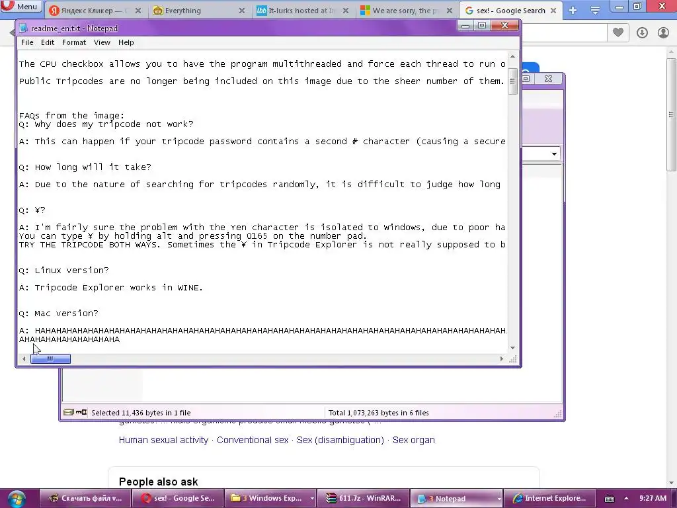Switch to sex! - Google Se... Opera taskbar button

178,498
